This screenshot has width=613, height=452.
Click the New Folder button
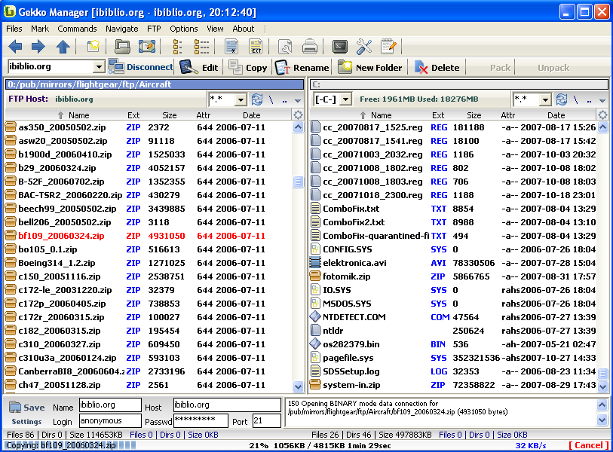click(x=369, y=68)
